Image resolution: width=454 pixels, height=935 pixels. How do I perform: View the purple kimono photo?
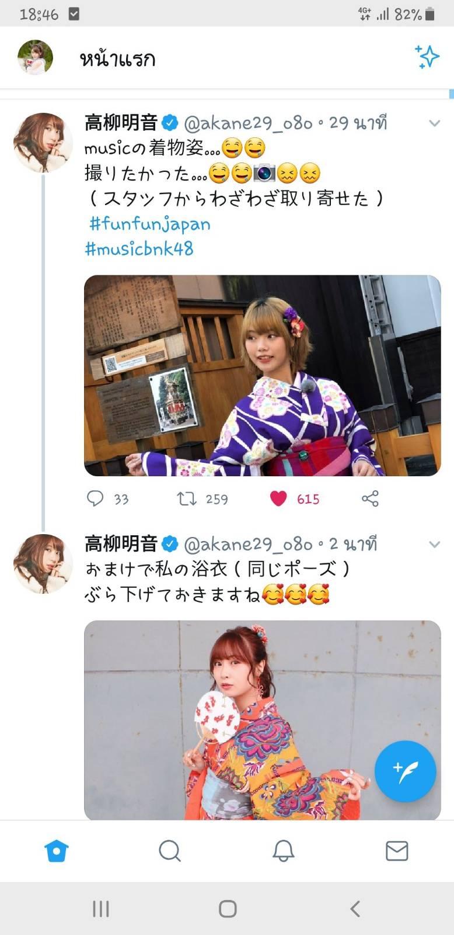[x=263, y=376]
